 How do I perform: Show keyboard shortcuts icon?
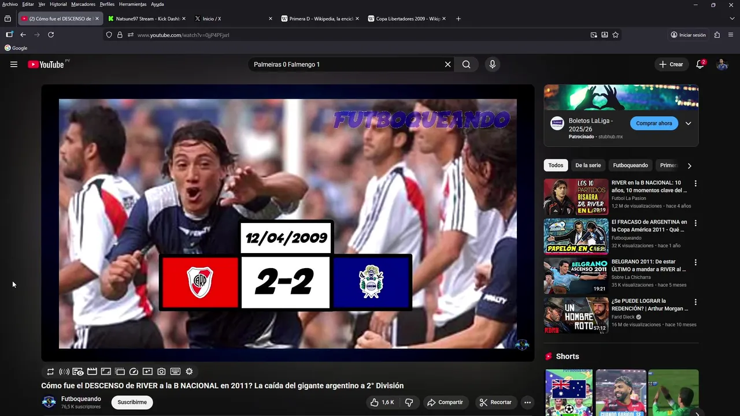coord(175,372)
